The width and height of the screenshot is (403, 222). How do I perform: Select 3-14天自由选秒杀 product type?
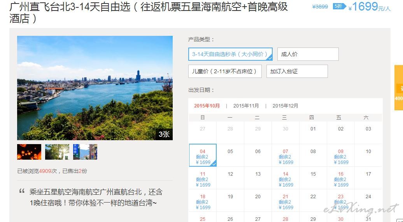coord(230,54)
